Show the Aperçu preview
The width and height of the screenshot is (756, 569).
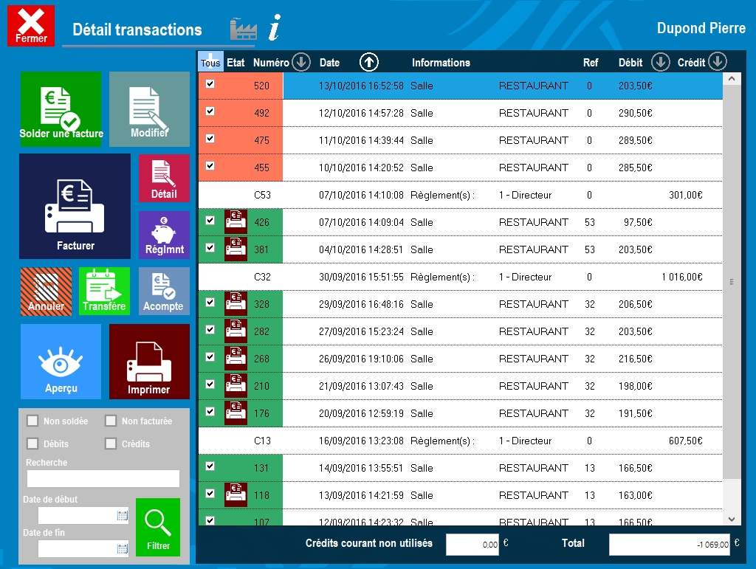(x=61, y=362)
